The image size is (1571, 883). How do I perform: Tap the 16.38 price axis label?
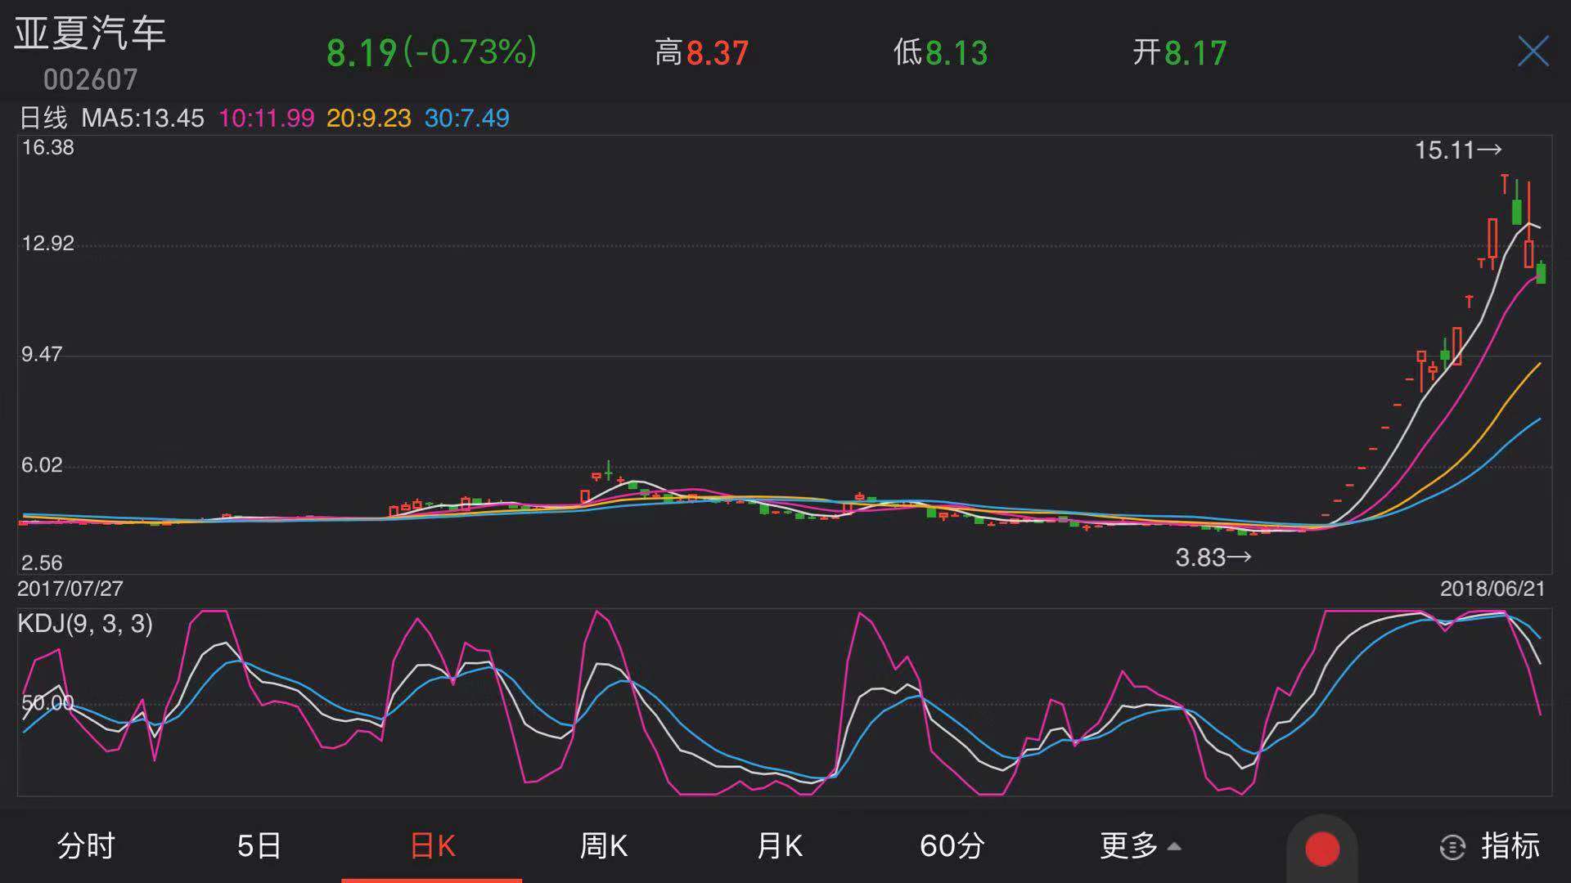coord(47,148)
